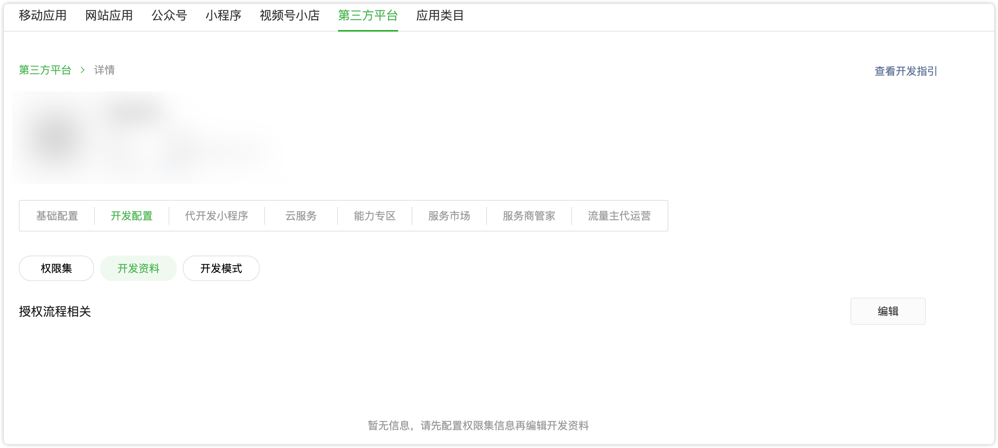Select the 公众号 tab
Screen dimensions: 998x448
(x=169, y=15)
